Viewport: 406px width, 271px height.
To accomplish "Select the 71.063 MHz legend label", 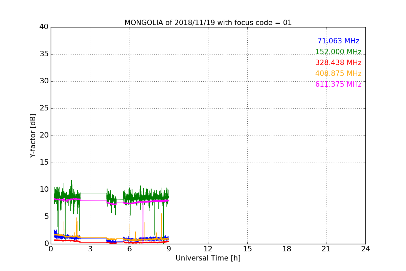I will coord(338,41).
